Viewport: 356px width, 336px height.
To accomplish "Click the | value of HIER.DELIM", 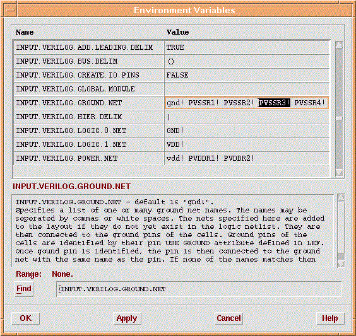I will pyautogui.click(x=169, y=117).
